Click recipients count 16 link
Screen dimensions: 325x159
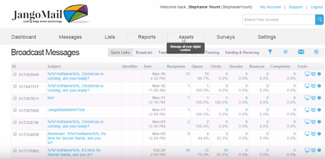188,150
